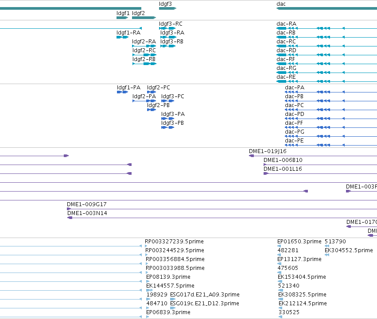The width and height of the screenshot is (377, 319).
Task: Select the Idgf3 gene bar
Action: click(x=167, y=8)
